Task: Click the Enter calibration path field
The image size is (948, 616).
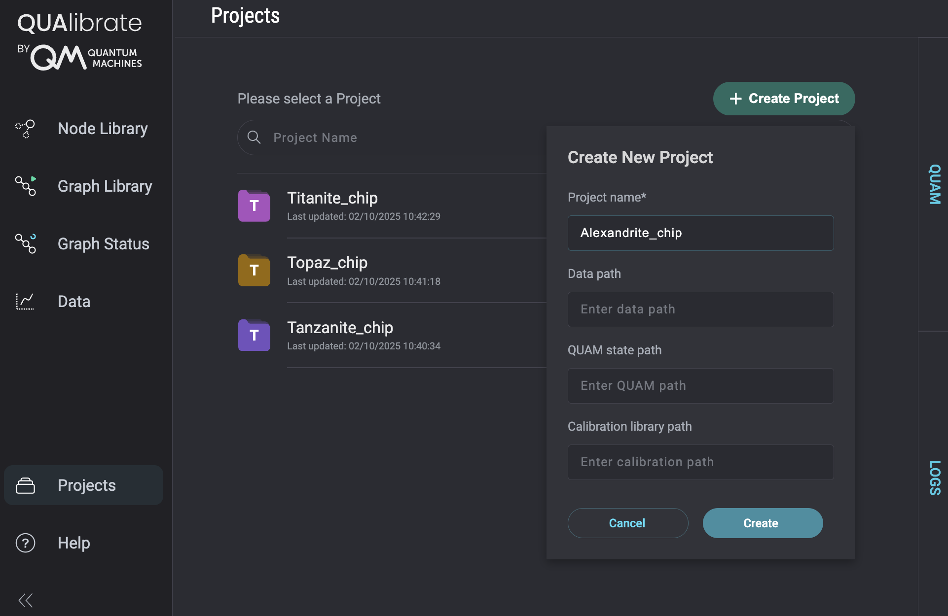Action: [x=700, y=462]
